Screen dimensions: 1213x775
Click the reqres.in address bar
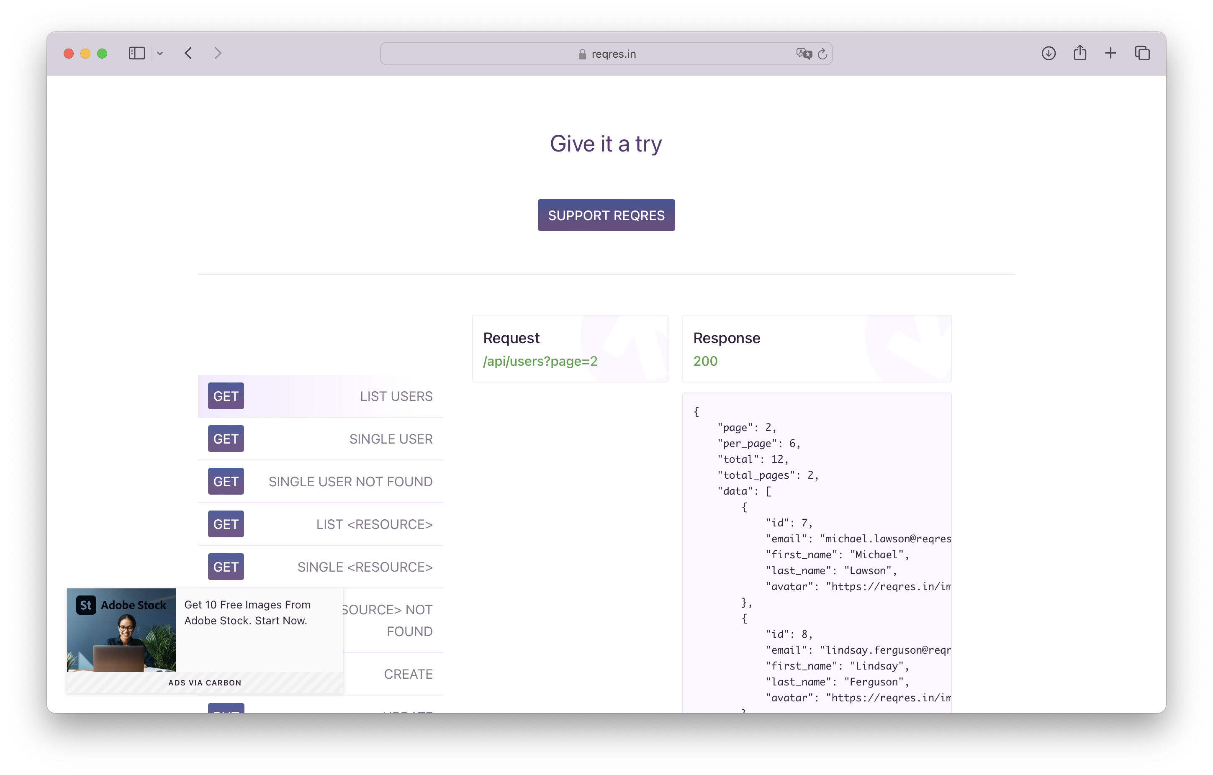[606, 54]
